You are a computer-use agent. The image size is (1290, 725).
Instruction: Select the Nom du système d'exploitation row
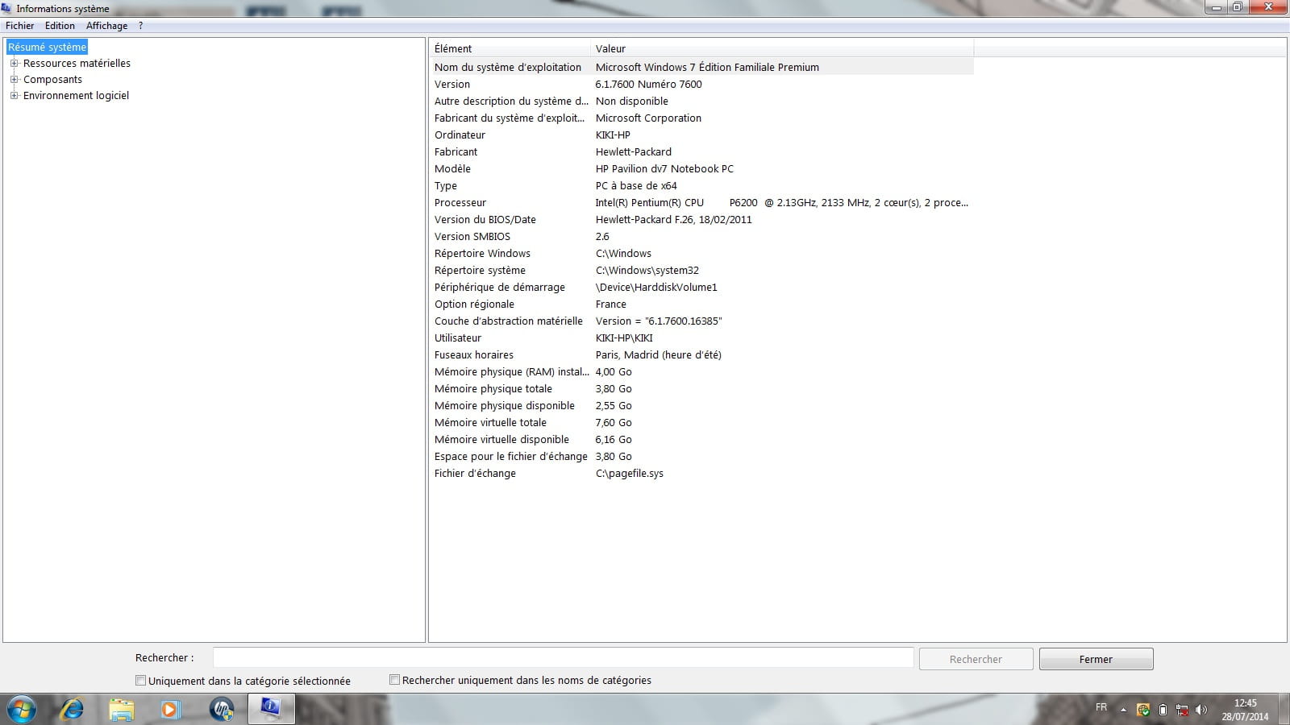click(701, 67)
